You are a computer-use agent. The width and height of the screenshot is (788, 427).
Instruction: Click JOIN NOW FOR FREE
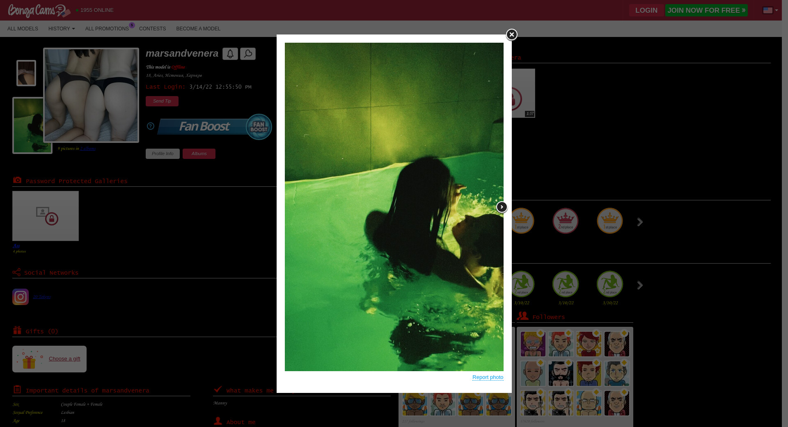[x=706, y=10]
